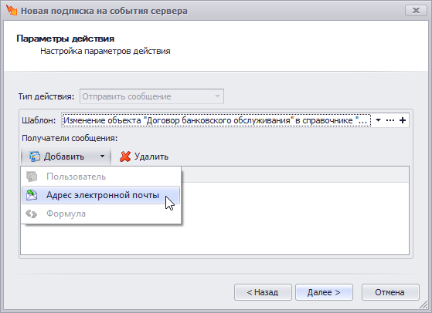Click the Шаблон template text field
Viewport: 432px width, 313px height.
coord(216,120)
